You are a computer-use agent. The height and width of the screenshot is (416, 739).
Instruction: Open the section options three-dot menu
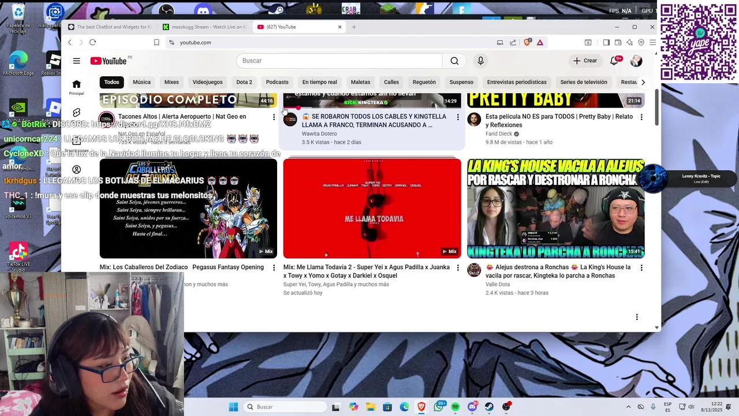click(x=637, y=317)
